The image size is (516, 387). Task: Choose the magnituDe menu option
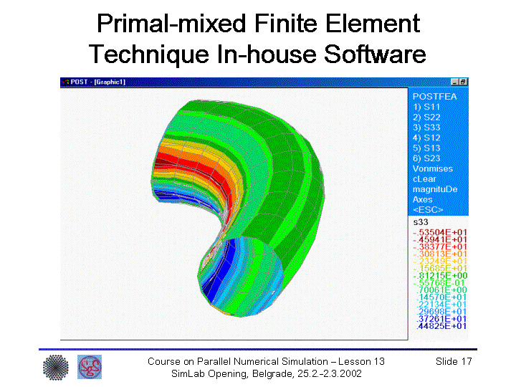pos(434,189)
